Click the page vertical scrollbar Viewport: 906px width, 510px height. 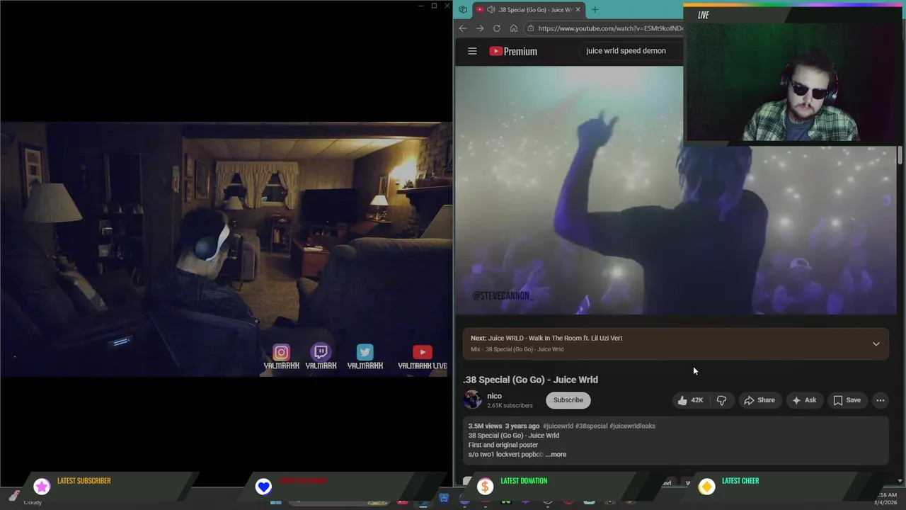click(900, 156)
